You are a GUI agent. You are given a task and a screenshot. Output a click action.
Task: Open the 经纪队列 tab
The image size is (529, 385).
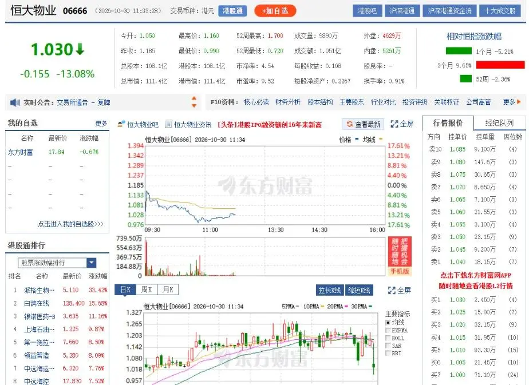pyautogui.click(x=499, y=123)
